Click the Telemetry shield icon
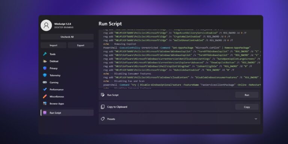 pos(45,75)
